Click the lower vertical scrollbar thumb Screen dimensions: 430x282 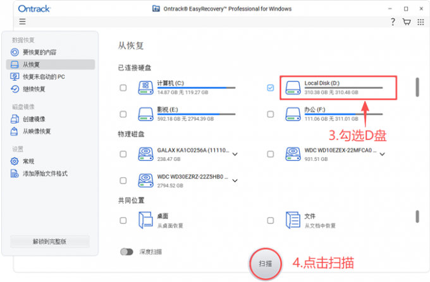(417, 216)
